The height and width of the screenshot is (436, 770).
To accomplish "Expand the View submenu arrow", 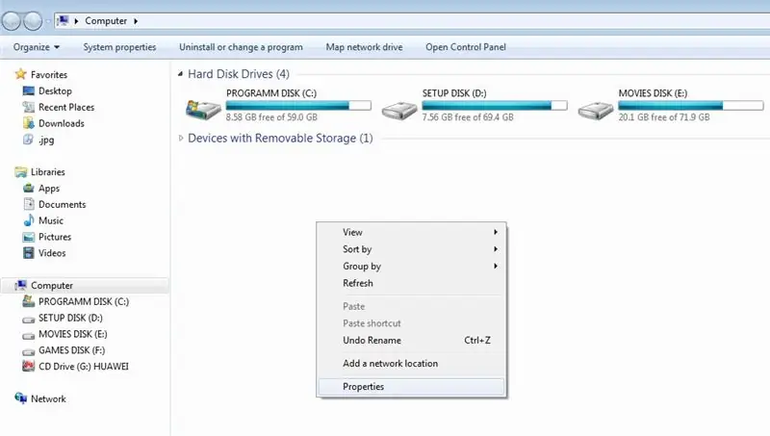I will point(496,232).
